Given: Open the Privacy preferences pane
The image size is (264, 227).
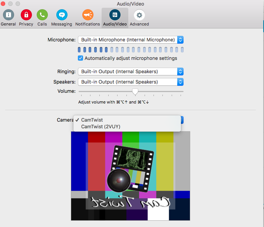Looking at the screenshot, I should pos(26,18).
